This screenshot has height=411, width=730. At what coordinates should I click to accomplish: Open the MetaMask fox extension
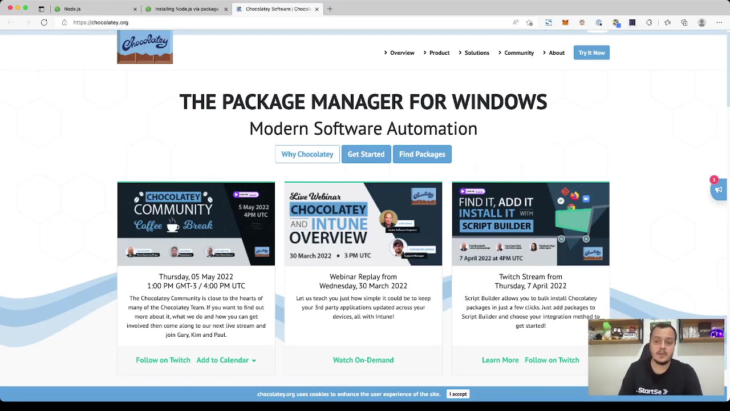pos(565,22)
